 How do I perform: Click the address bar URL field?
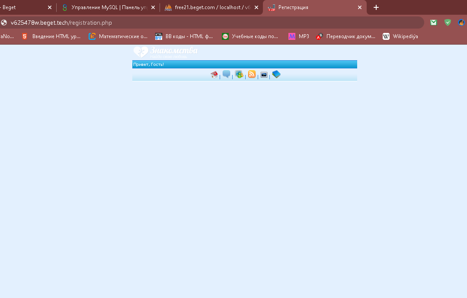[x=211, y=23]
